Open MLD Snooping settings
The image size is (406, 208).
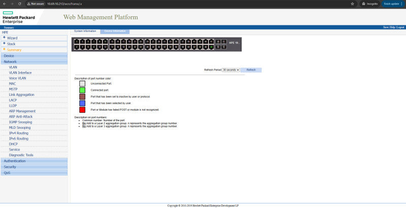20,127
